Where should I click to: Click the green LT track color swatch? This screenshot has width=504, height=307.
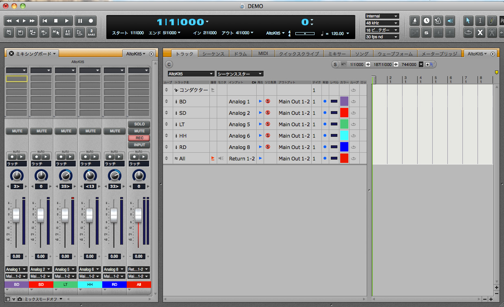344,124
